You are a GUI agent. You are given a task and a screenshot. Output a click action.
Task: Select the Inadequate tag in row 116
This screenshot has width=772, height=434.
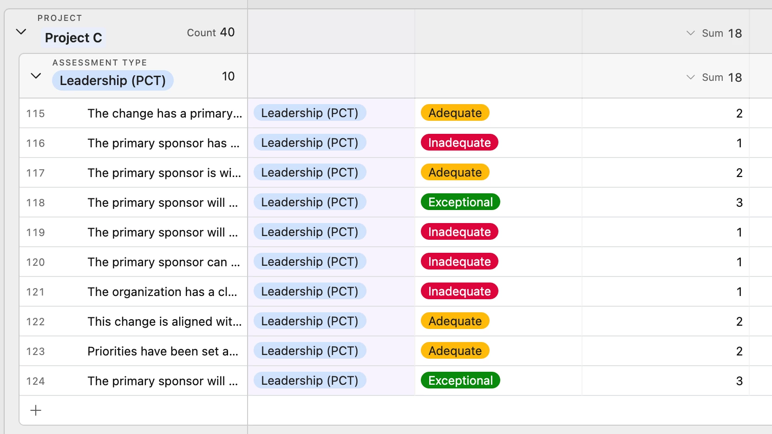pyautogui.click(x=459, y=143)
